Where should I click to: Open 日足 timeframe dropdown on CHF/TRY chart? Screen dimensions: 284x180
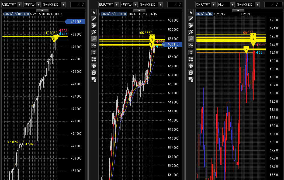click(x=226, y=4)
